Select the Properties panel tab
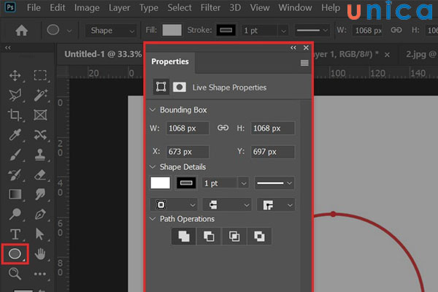The width and height of the screenshot is (438, 292). pos(170,61)
